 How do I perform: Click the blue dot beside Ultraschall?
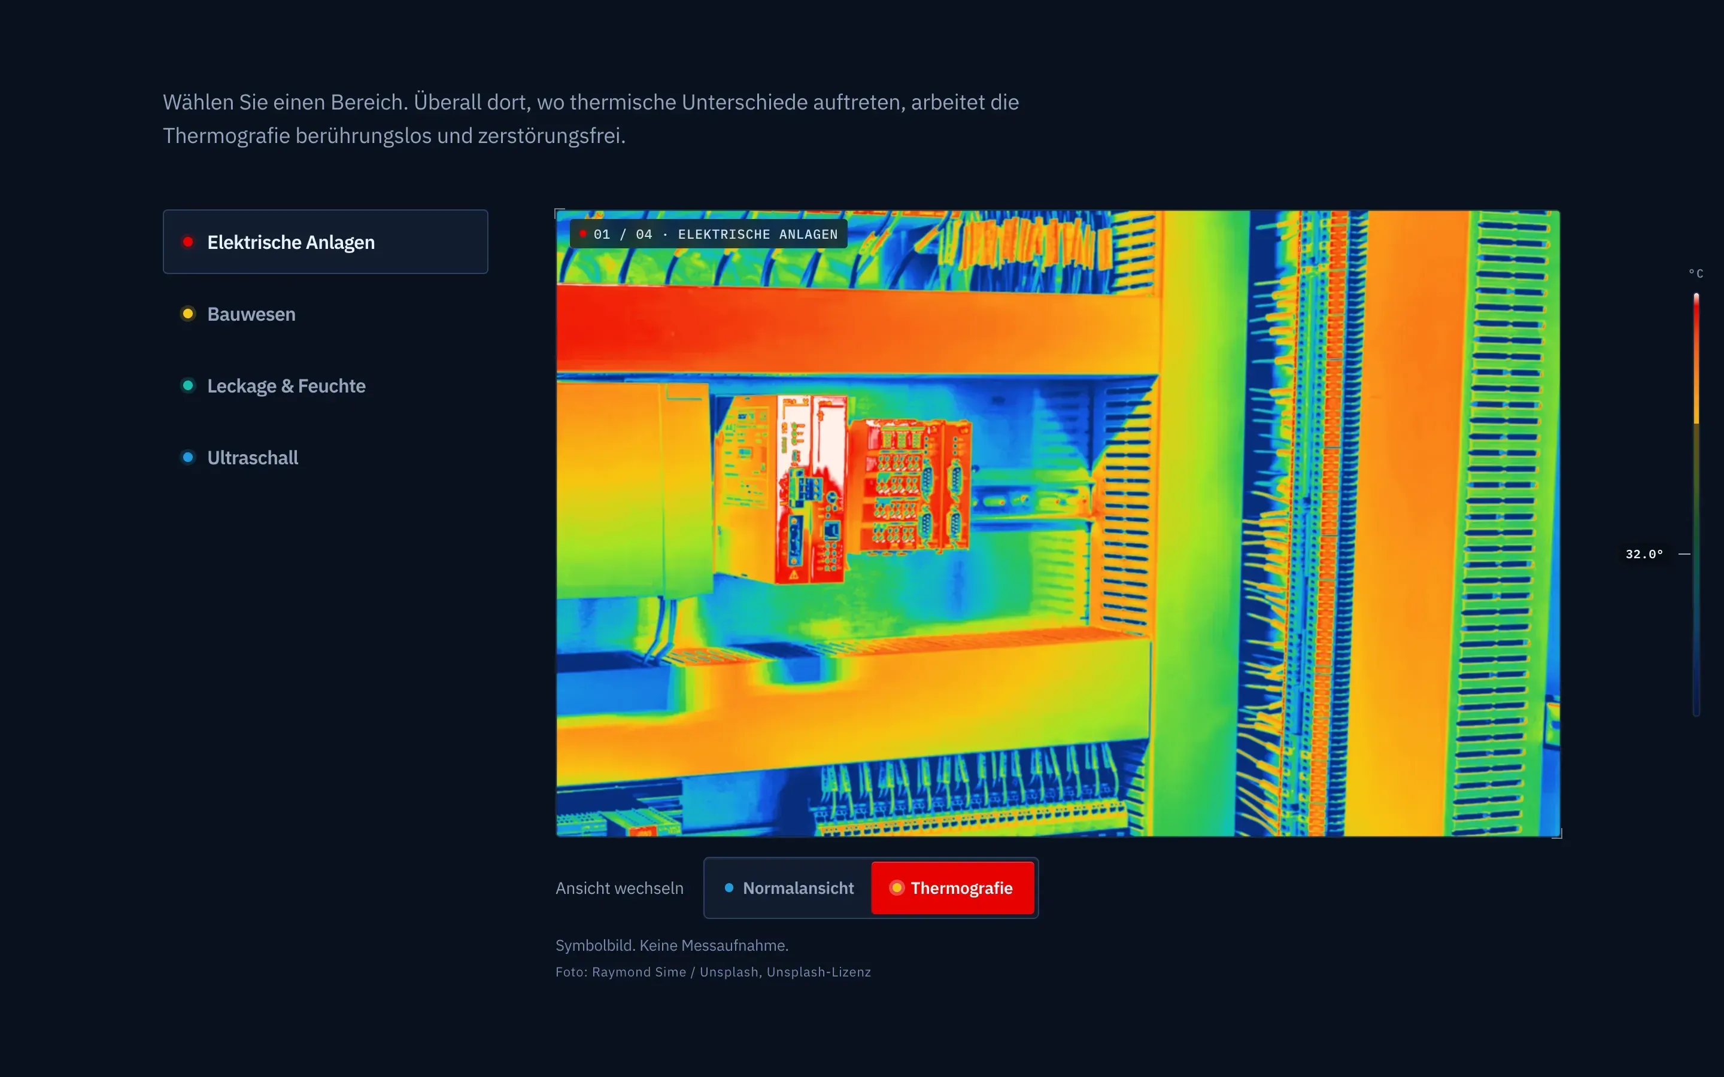[188, 457]
